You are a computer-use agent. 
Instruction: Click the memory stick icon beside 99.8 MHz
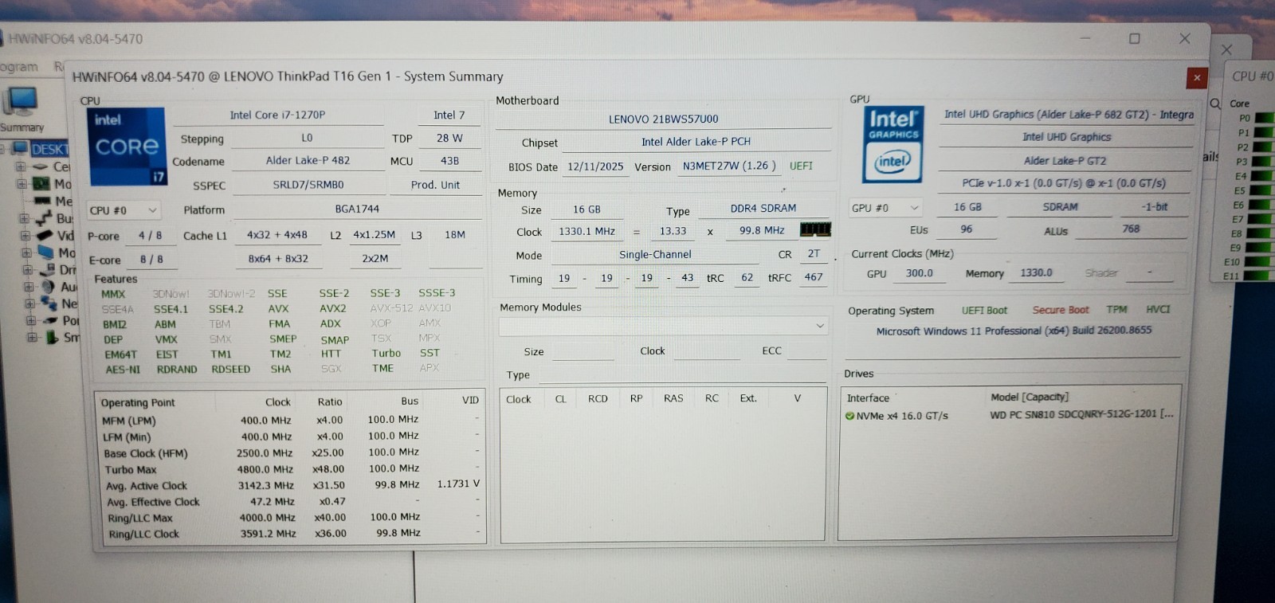pyautogui.click(x=815, y=229)
